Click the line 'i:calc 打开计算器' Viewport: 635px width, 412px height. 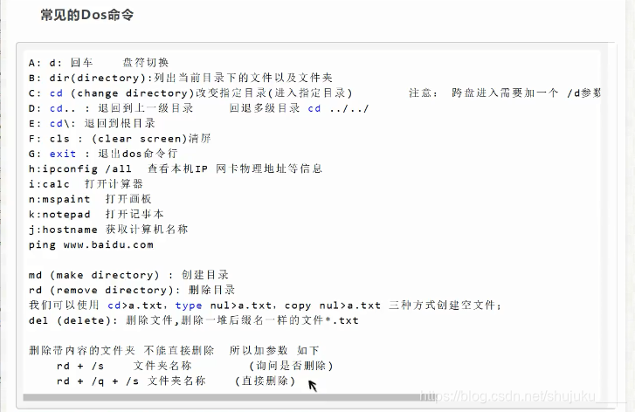(x=86, y=184)
